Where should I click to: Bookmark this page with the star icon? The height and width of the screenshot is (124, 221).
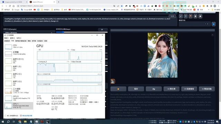click(122, 6)
